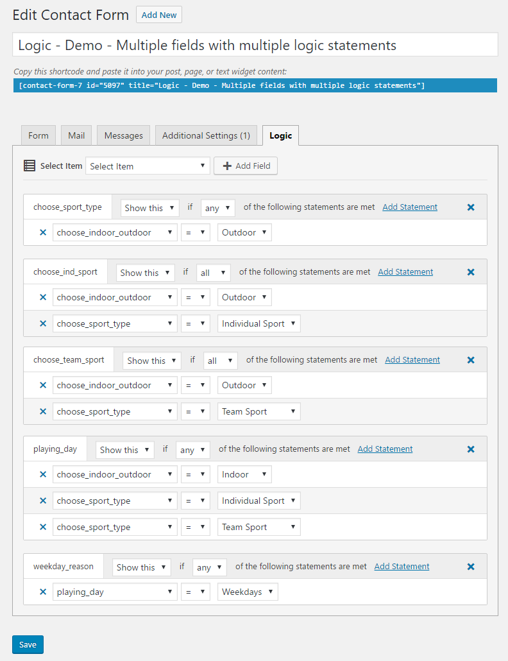
Task: Open the Weekdays value dropdown
Action: coord(248,592)
